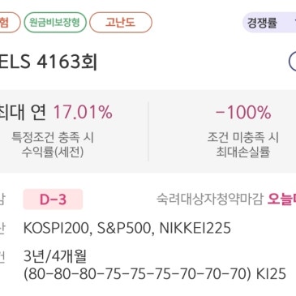Tap the 조건 미충족 시 caption
This screenshot has height=296, width=296.
[x=242, y=137]
